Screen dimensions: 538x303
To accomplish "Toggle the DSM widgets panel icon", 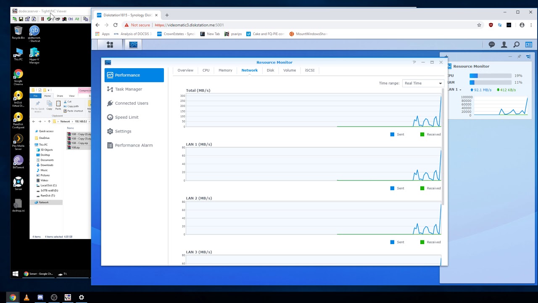I will point(529,45).
